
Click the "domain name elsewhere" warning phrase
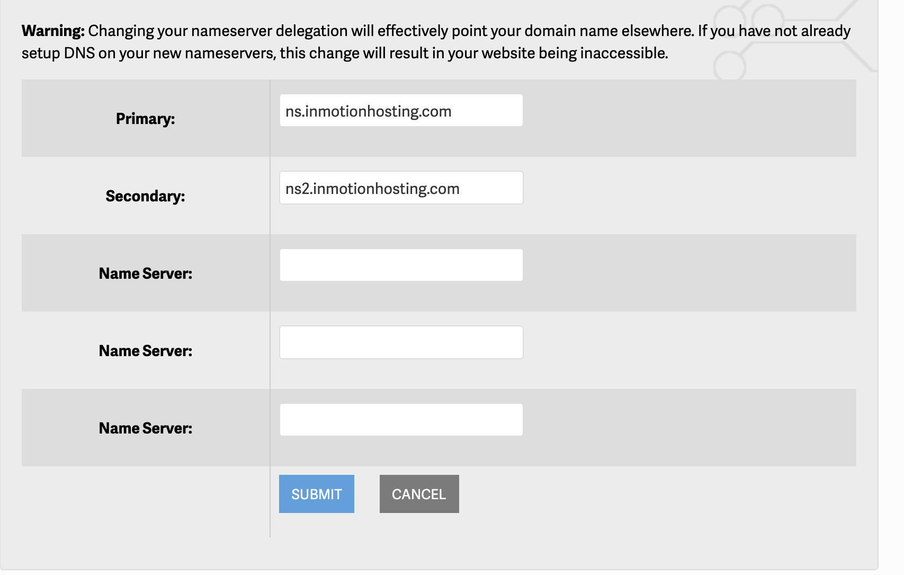(x=609, y=31)
